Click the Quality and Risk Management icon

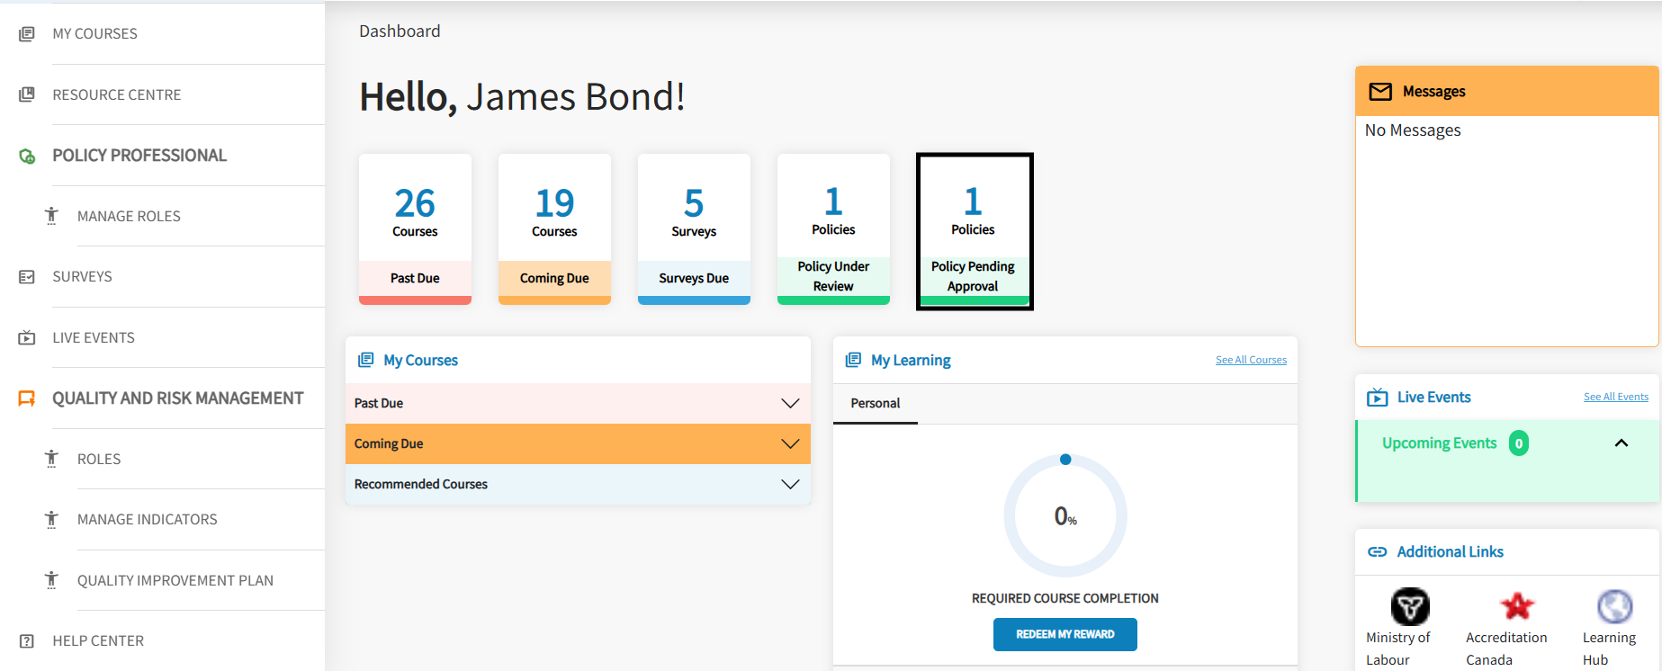[x=27, y=398]
